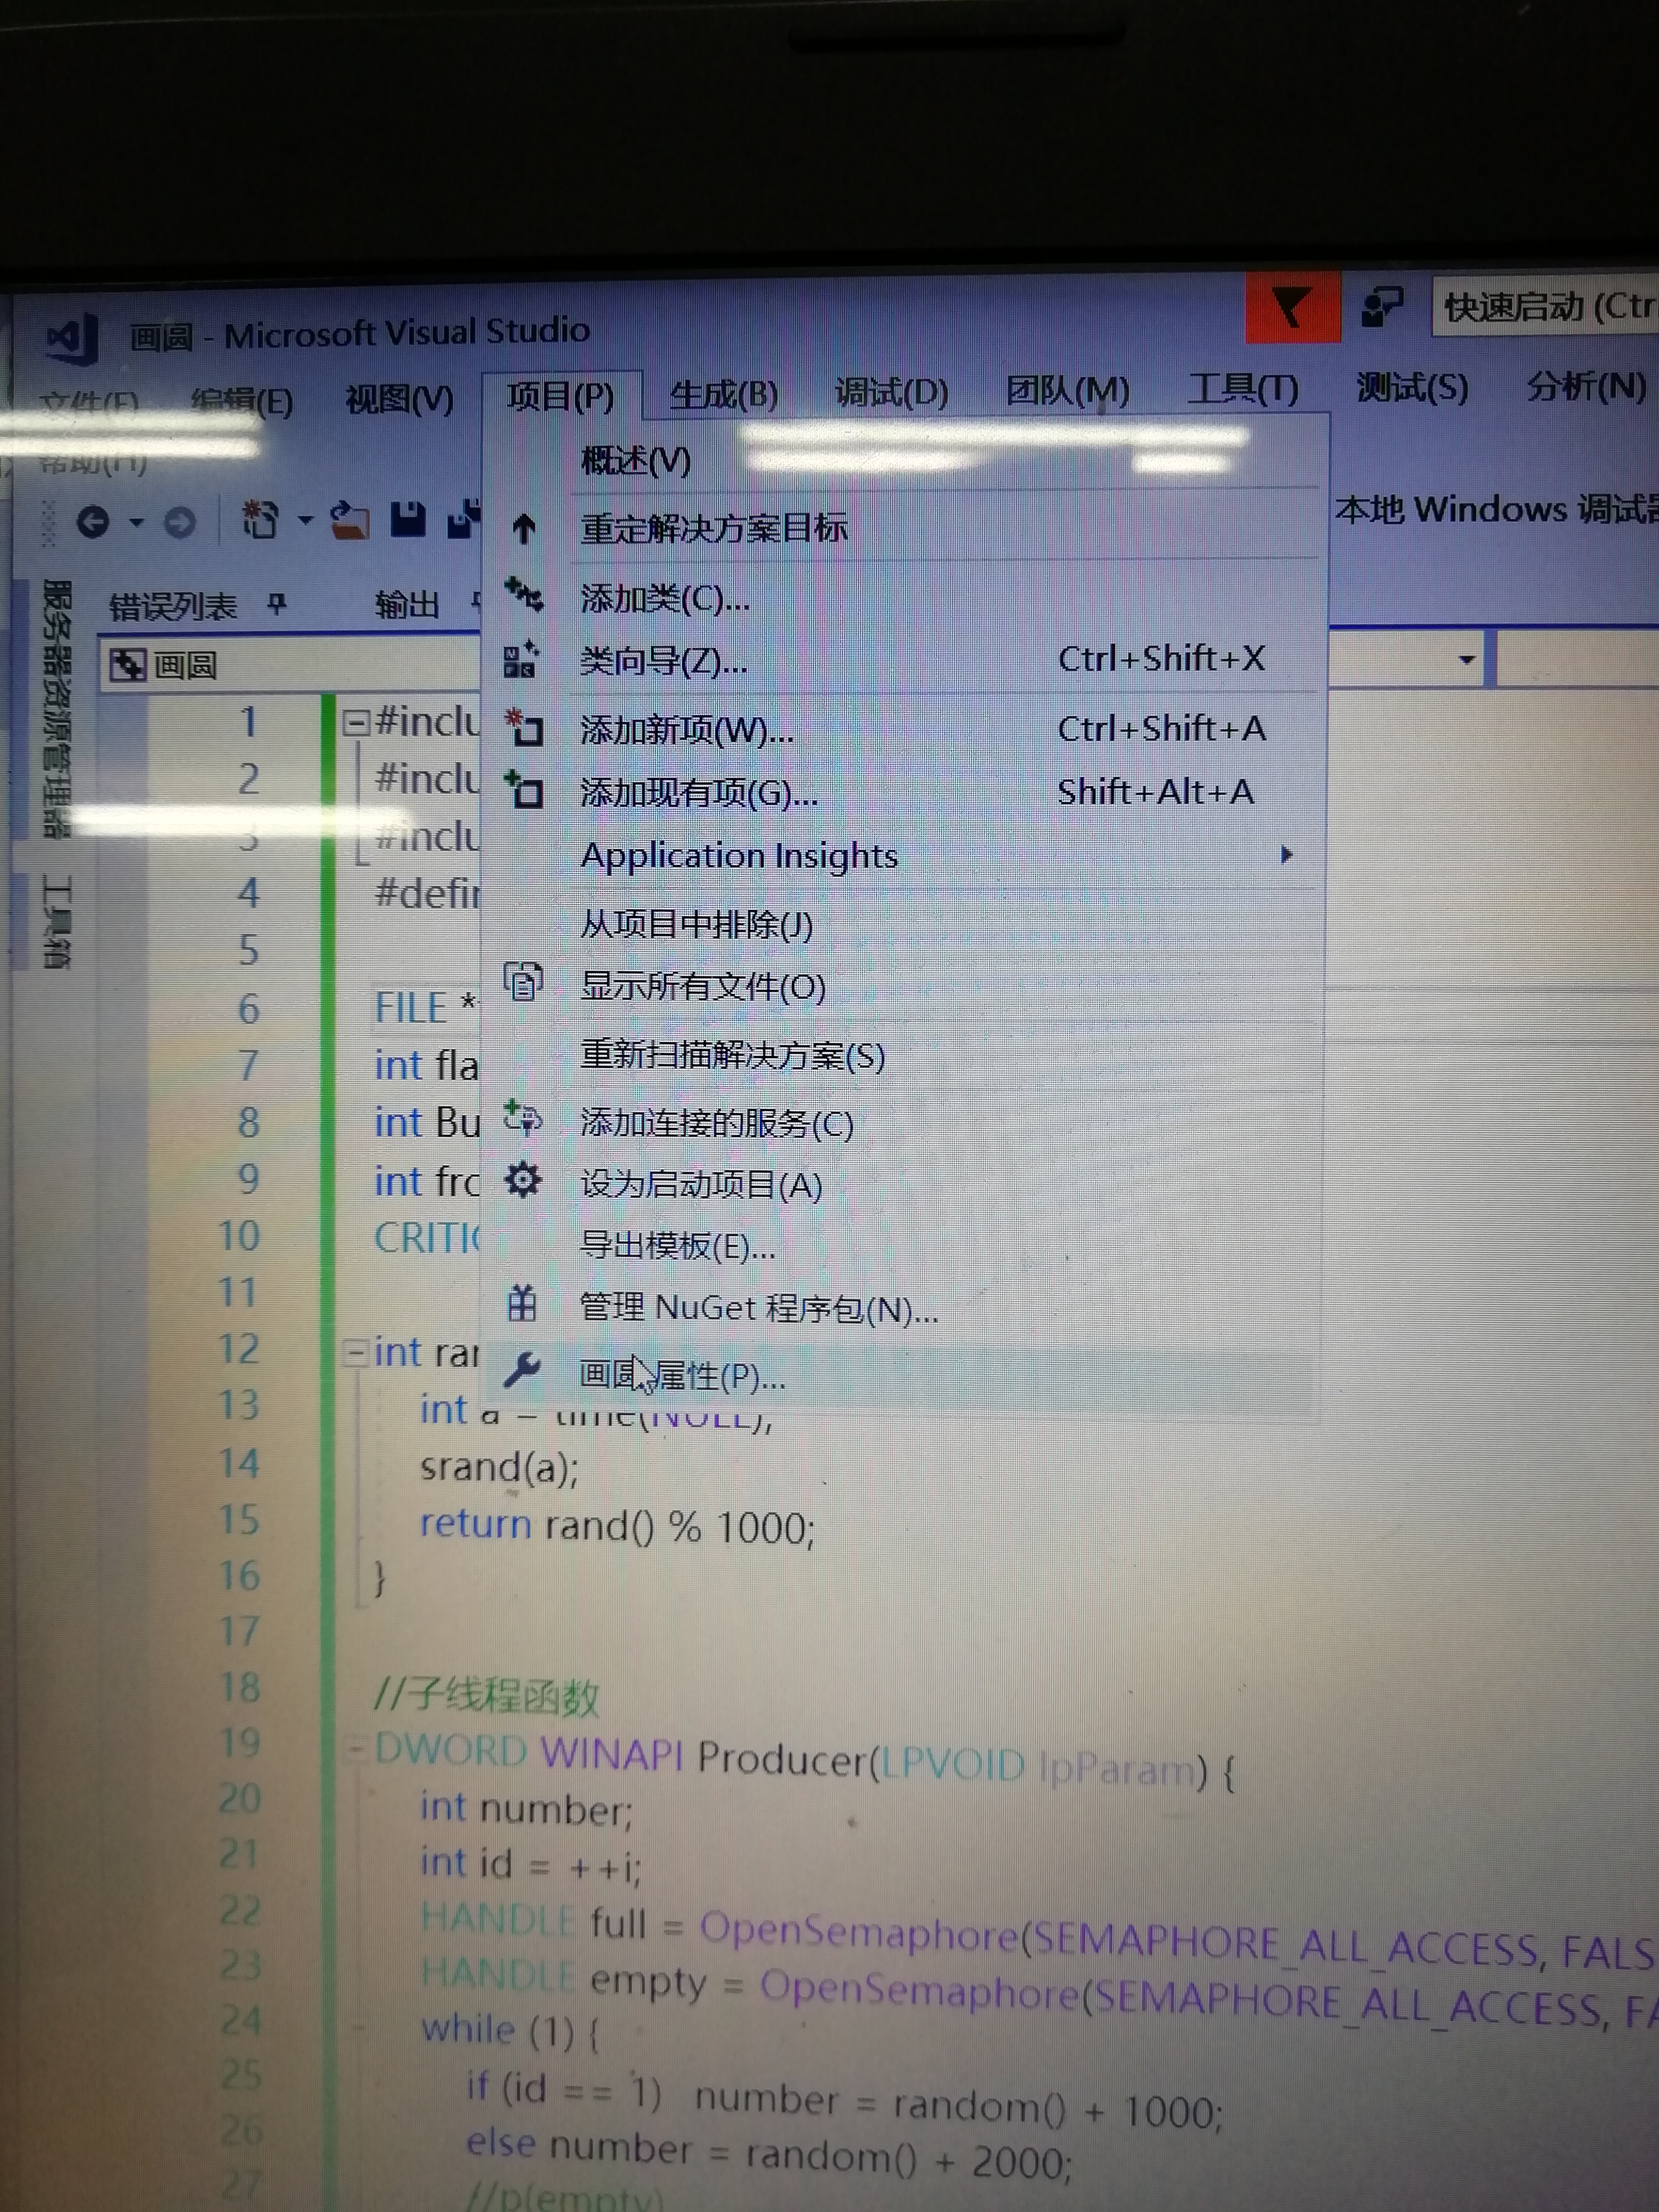Screen dimensions: 1659x2212
Task: Start the 本地 Windows 调试器 debugger
Action: pos(1496,509)
